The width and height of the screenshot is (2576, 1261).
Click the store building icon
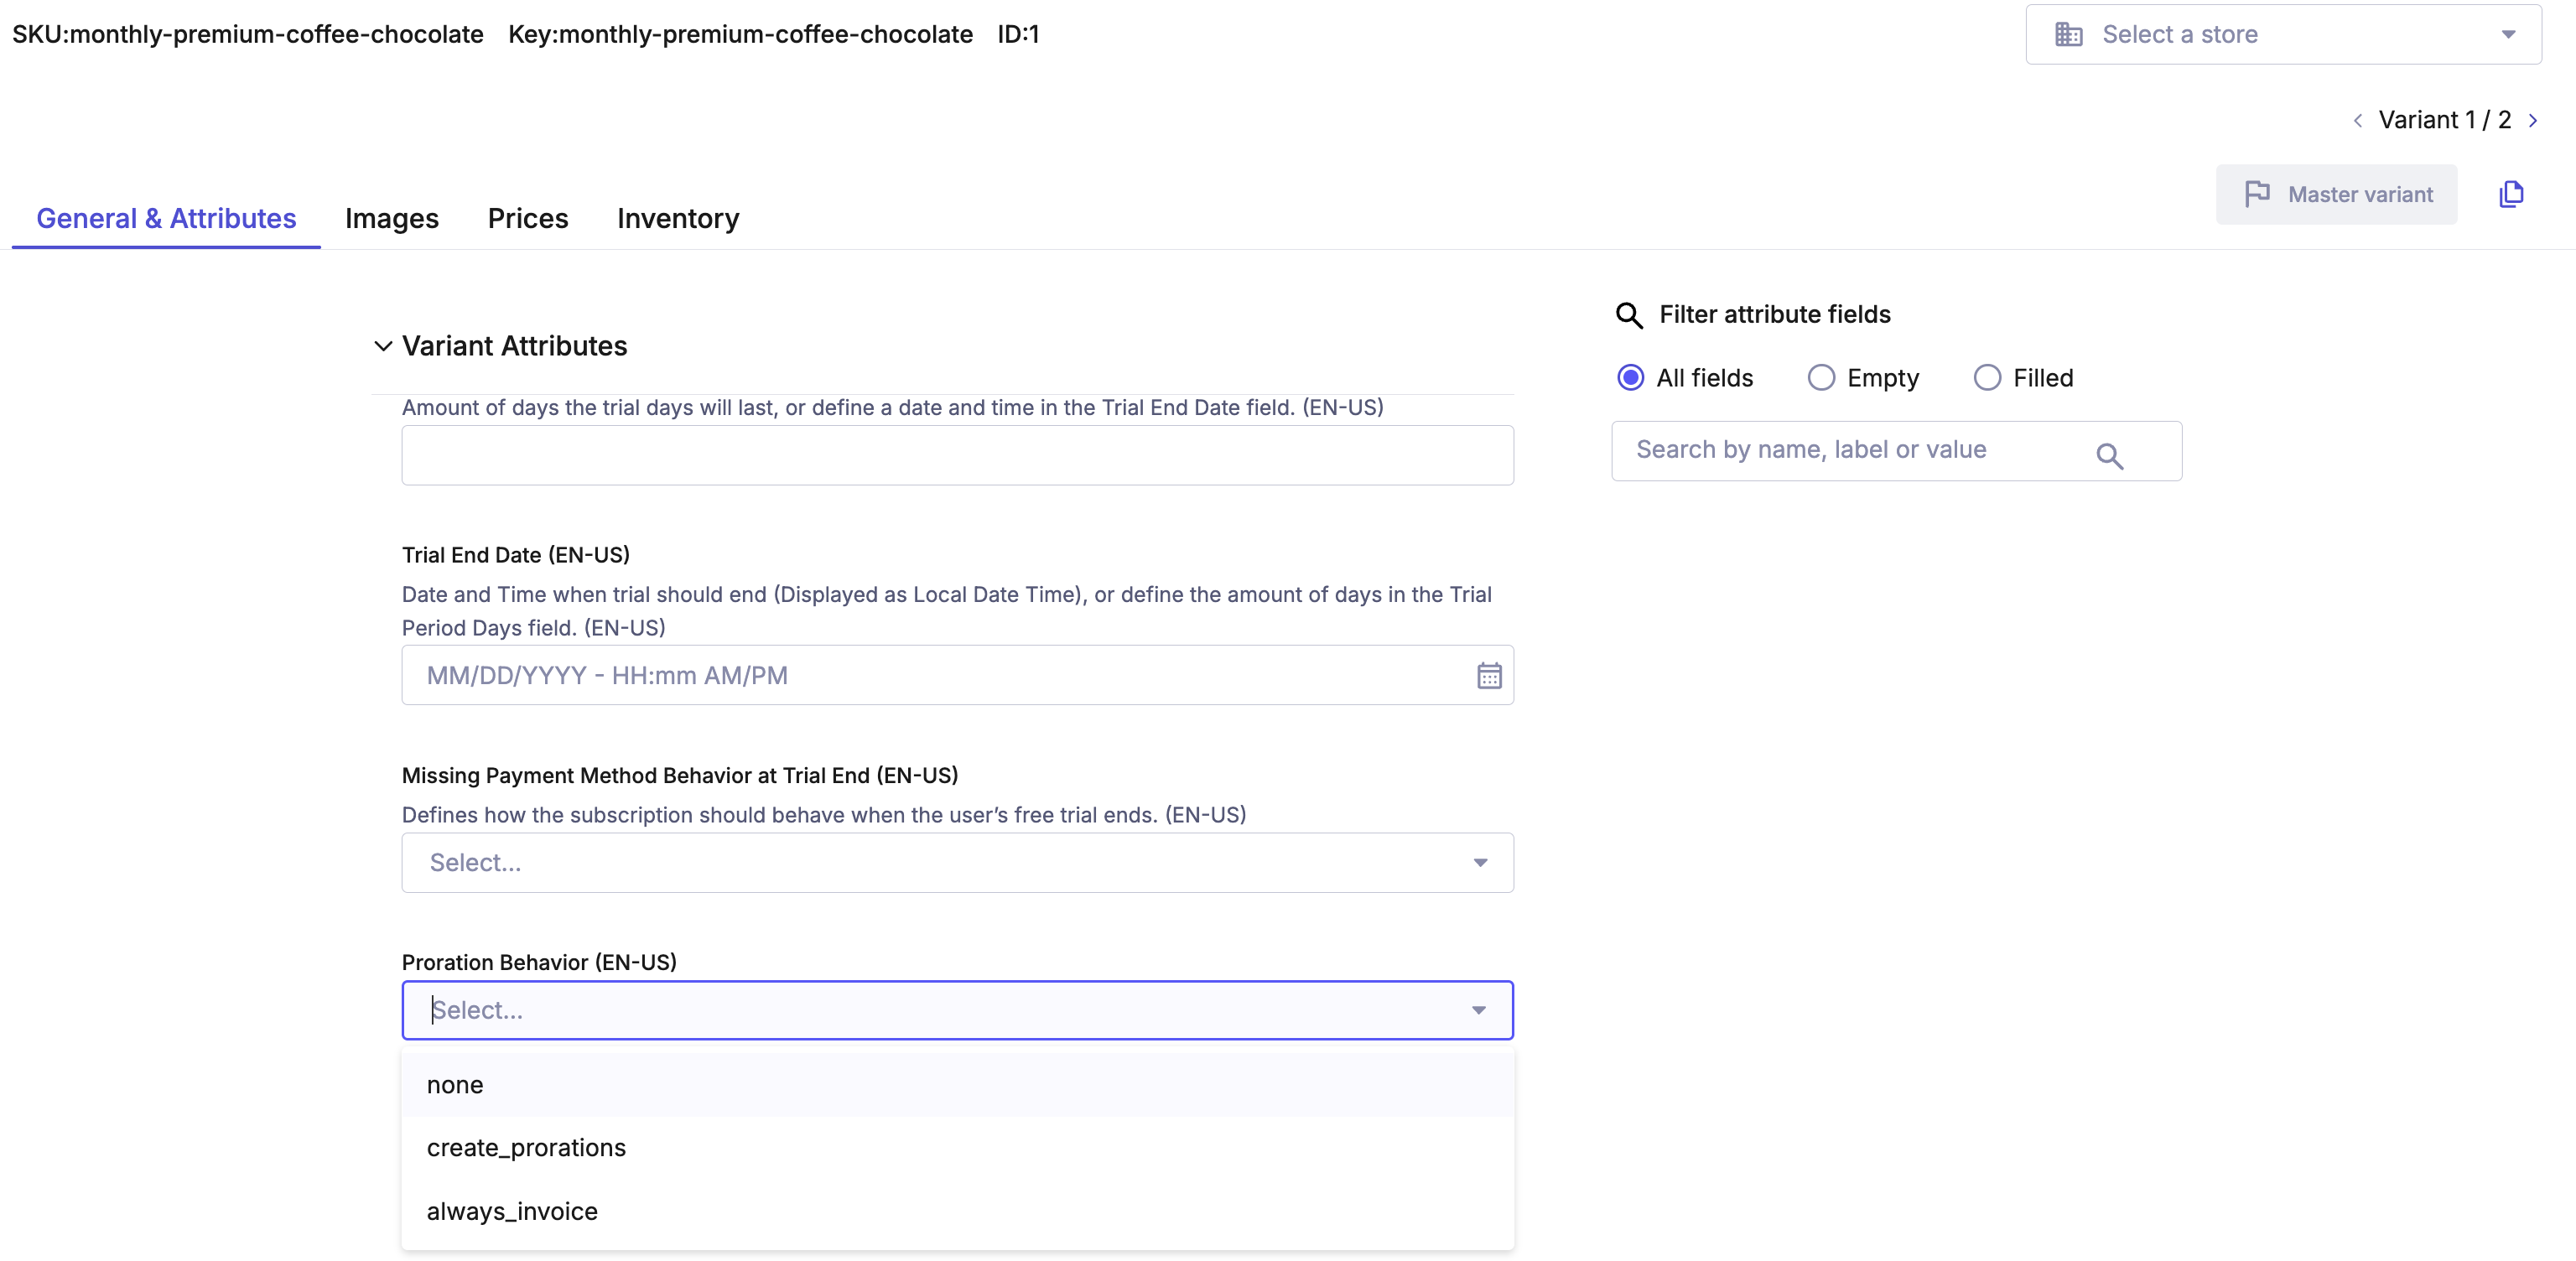pyautogui.click(x=2068, y=35)
